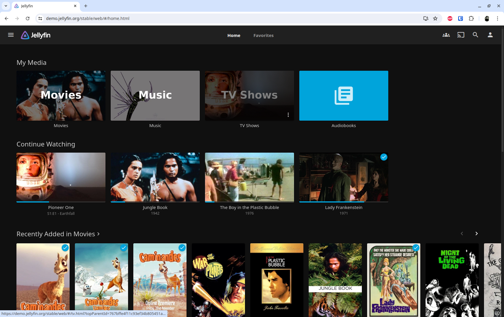Image resolution: width=504 pixels, height=317 pixels.
Task: Open The Boy in the Plastic Bubble title
Action: 249,208
